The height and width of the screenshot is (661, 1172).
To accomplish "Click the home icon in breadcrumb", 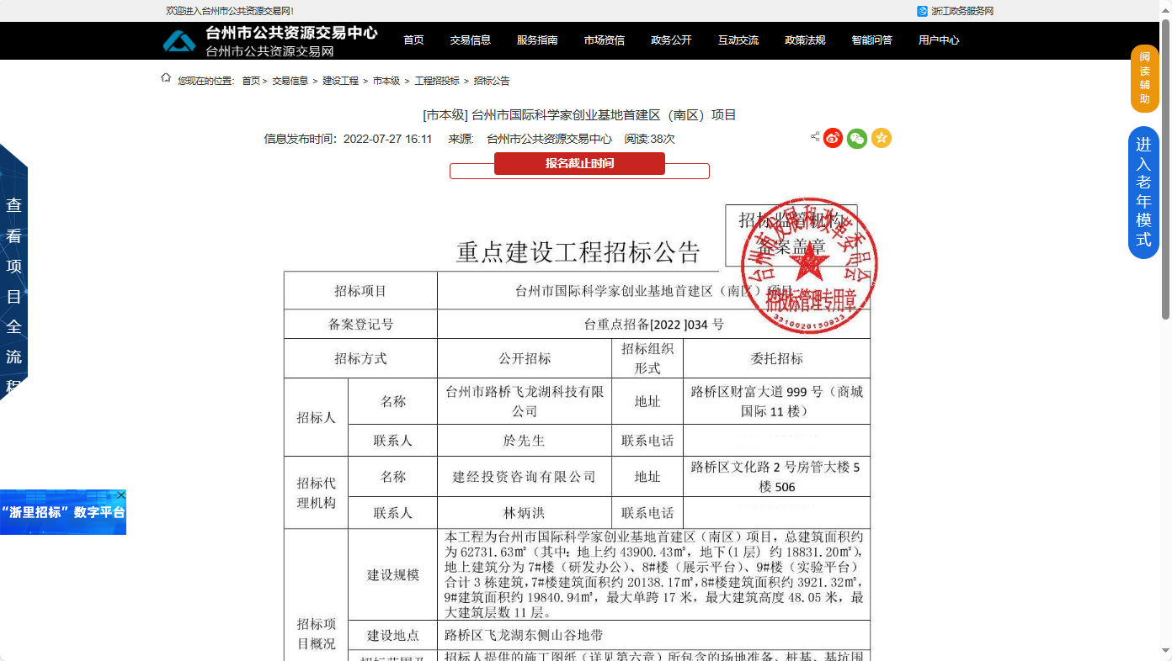I will [x=166, y=78].
